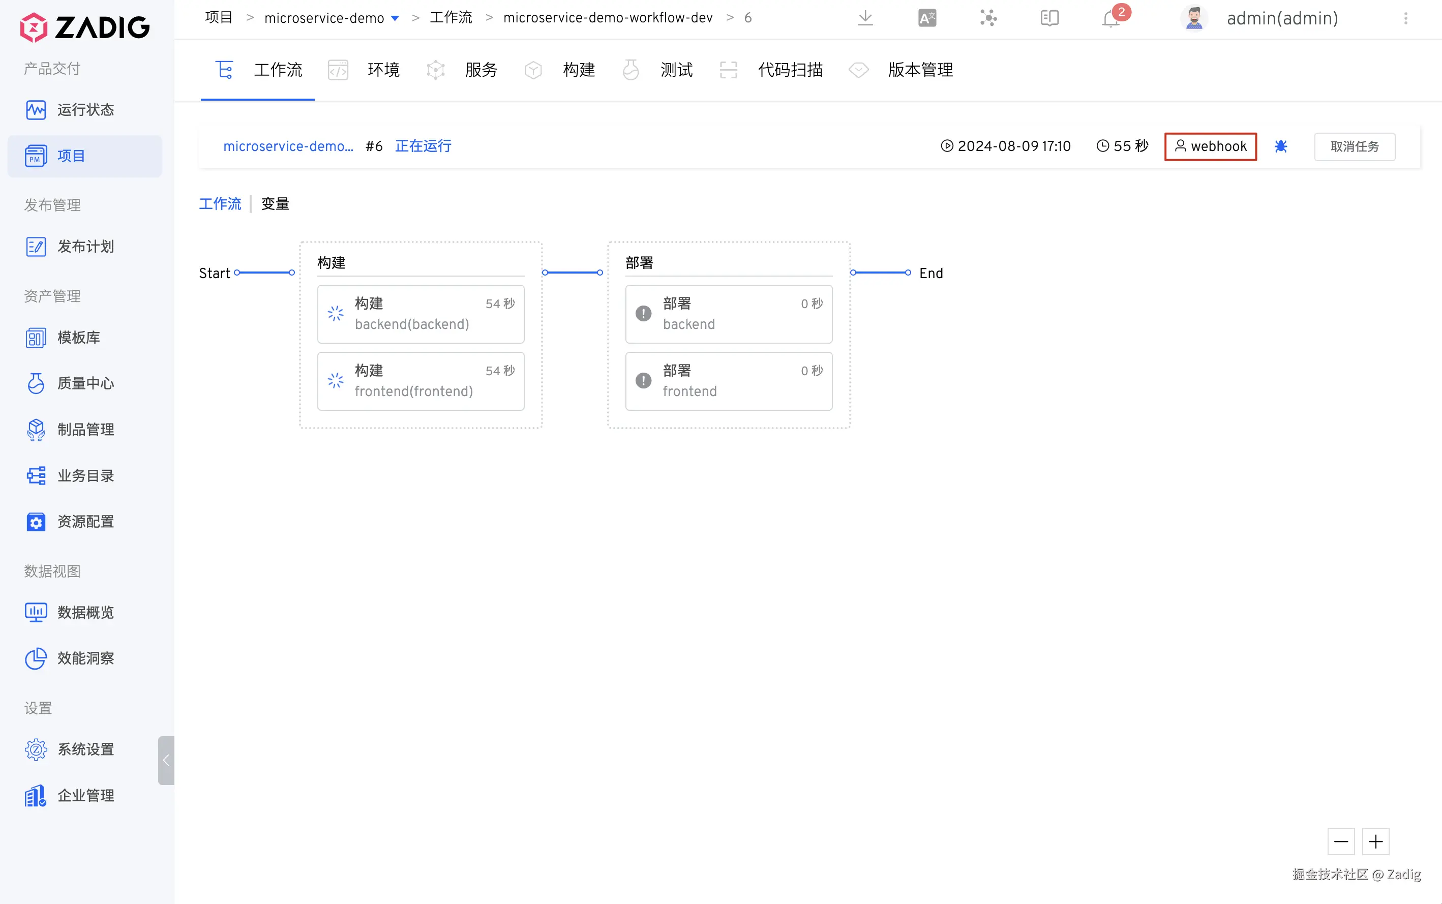Screen dimensions: 1442x904
Task: Switch to the 变量 tab
Action: [x=275, y=204]
